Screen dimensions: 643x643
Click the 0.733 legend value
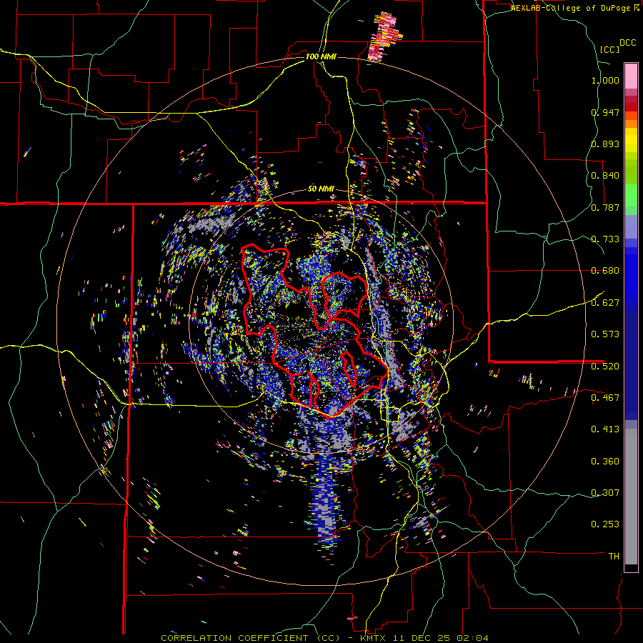(605, 239)
